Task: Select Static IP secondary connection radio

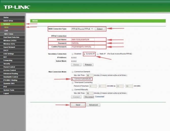Action: 98,54
